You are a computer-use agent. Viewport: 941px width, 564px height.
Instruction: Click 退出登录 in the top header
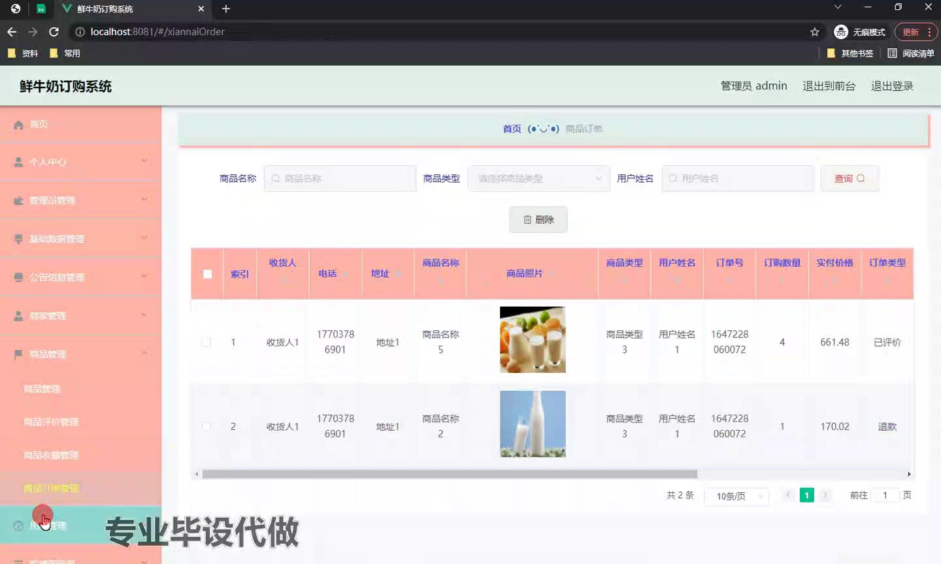click(x=891, y=86)
